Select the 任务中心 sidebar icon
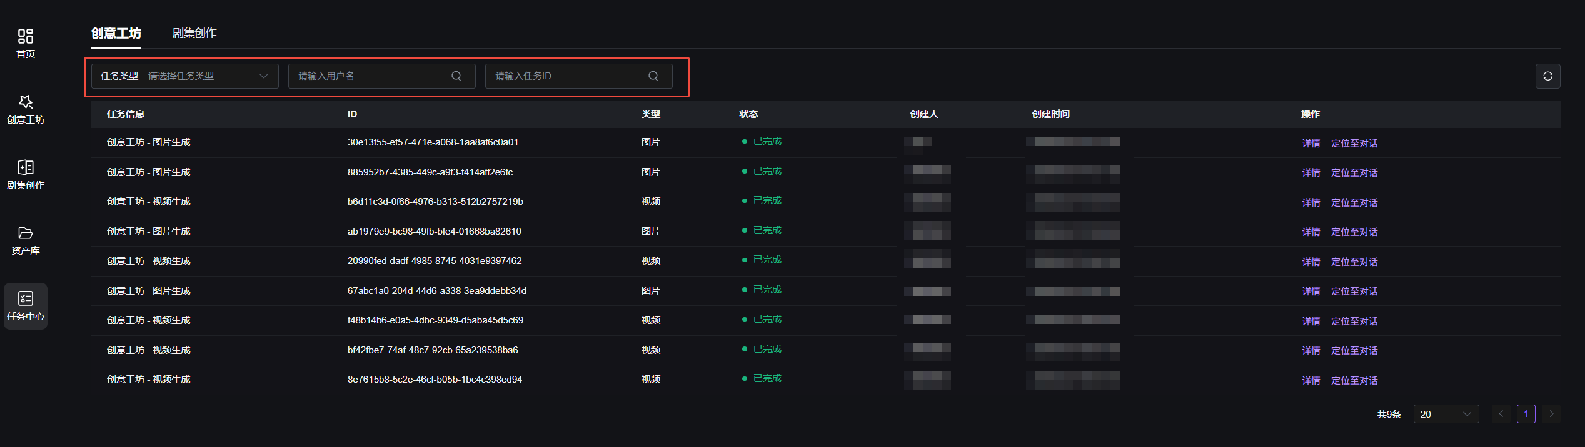This screenshot has width=1585, height=447. coord(26,298)
